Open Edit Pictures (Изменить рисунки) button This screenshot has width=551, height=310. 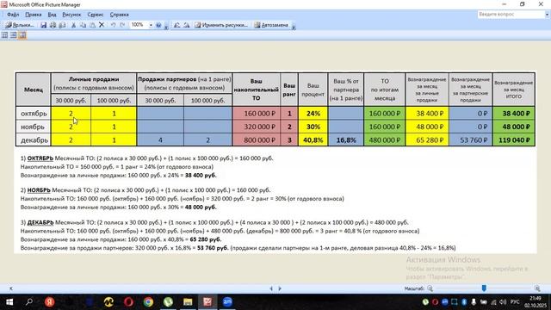221,25
